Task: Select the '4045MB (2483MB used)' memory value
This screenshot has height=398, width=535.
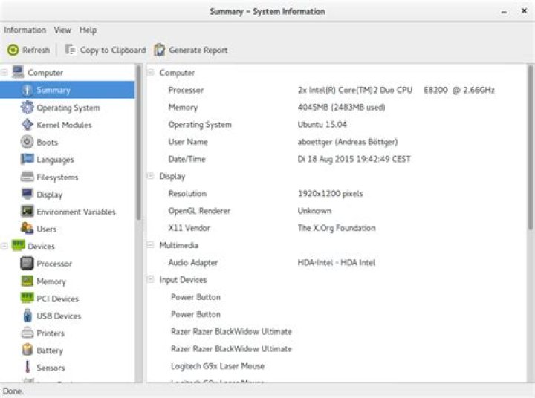Action: coord(341,108)
